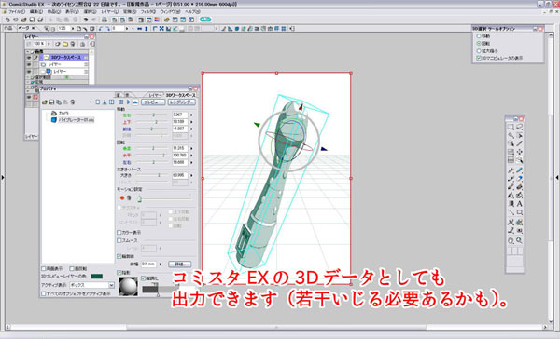Select the line tool in toolbox
Viewport: 560px width, 339px height.
(x=511, y=212)
